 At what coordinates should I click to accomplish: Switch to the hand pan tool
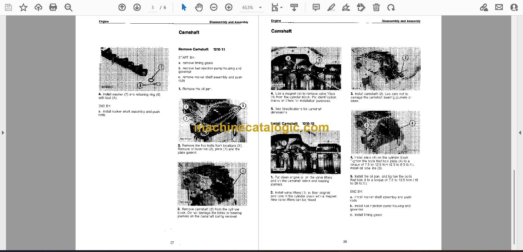[199, 8]
